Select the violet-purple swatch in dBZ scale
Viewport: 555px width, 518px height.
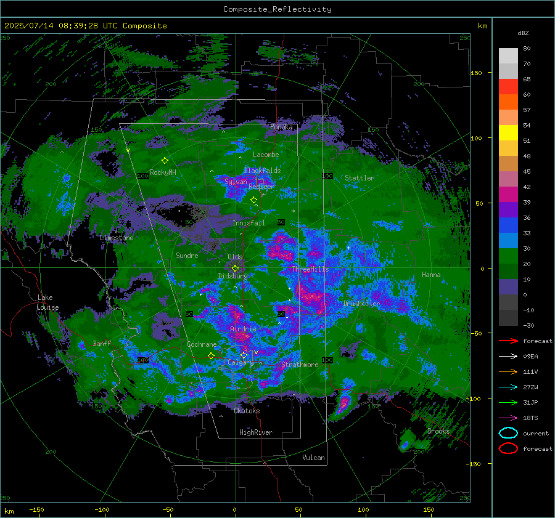(508, 209)
